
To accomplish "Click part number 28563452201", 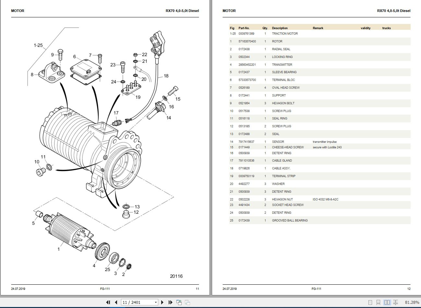I will click(247, 65).
